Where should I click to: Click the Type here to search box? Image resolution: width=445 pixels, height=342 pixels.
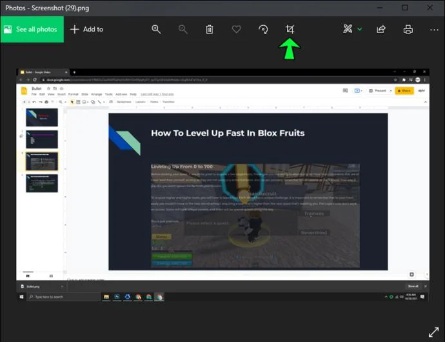63,297
